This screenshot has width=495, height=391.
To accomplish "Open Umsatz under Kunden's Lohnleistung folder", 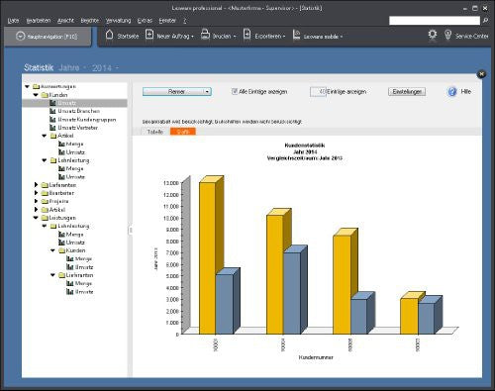I will pyautogui.click(x=71, y=177).
